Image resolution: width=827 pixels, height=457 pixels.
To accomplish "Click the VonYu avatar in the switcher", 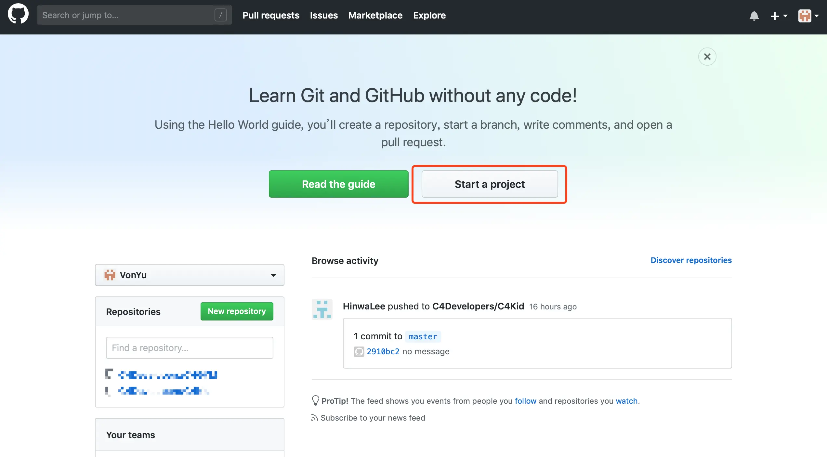I will point(110,275).
